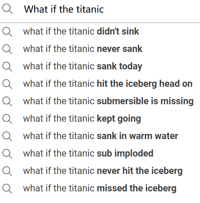200x203 pixels.
Task: Click magnifier icon beside 'never sank' suggestion
Action: (x=7, y=49)
